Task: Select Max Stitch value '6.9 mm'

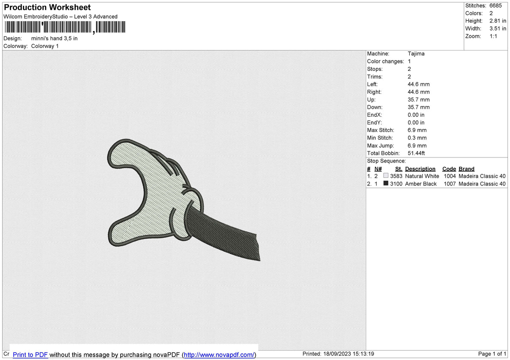Action: coord(417,130)
